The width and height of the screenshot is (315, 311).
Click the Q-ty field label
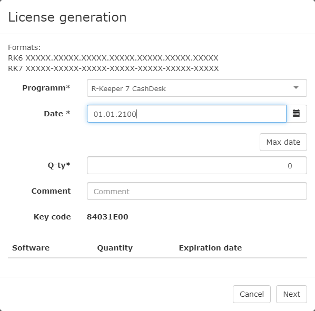point(59,165)
